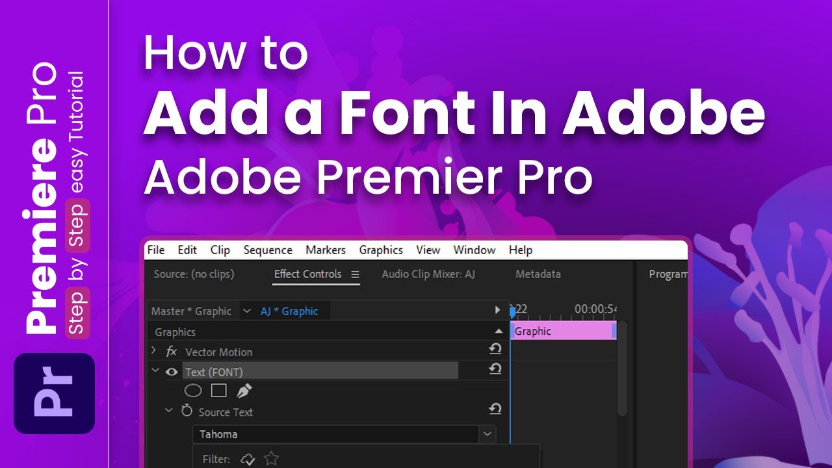
Task: Reset the Vector Motion effect
Action: click(x=495, y=350)
